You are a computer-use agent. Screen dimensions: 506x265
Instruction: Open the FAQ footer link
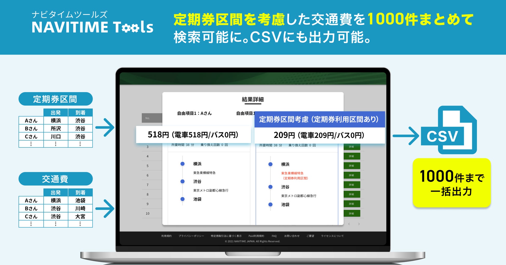tap(274, 236)
